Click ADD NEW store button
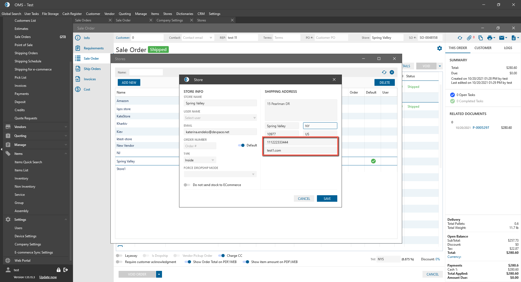This screenshot has width=521, height=282. [x=129, y=83]
